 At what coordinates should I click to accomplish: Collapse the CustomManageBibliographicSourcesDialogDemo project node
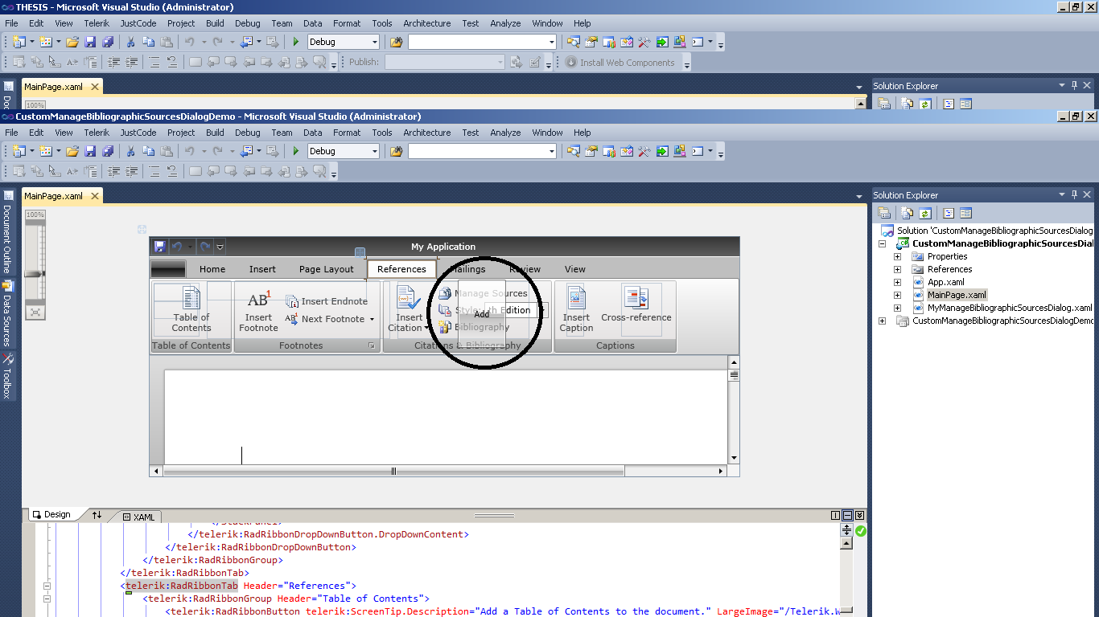coord(883,243)
